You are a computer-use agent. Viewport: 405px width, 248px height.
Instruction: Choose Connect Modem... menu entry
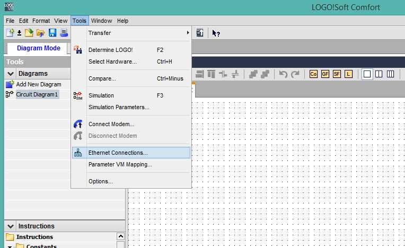131,124
